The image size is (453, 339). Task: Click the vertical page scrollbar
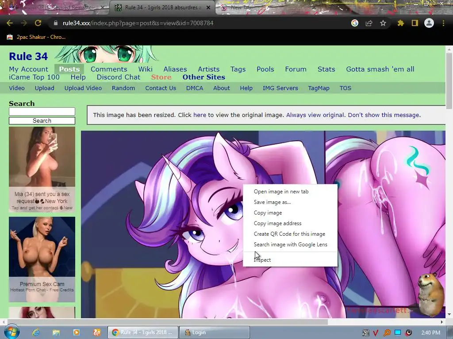(449, 81)
